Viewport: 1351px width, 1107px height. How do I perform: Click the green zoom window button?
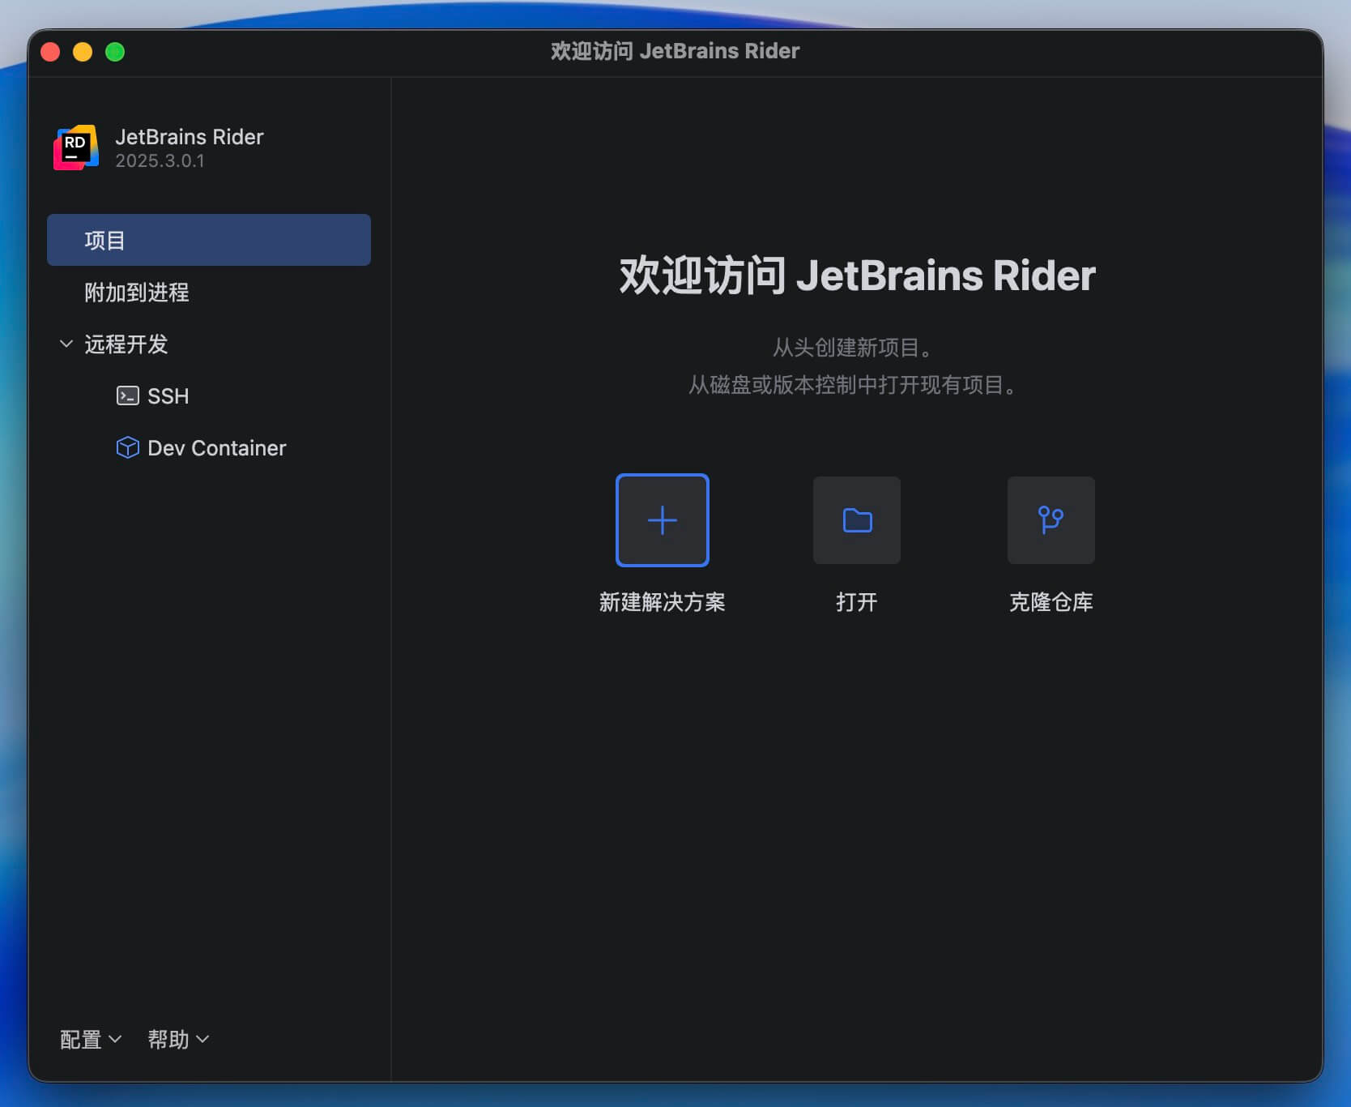(115, 52)
